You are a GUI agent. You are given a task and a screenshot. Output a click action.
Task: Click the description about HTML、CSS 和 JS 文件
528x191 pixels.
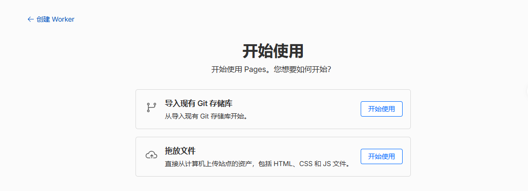pyautogui.click(x=258, y=164)
